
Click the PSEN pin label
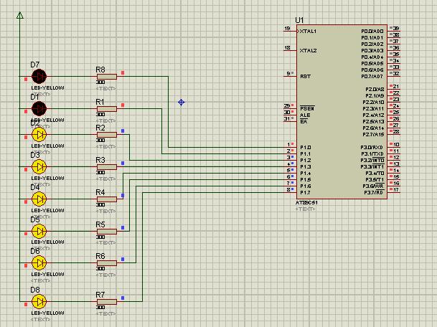click(307, 108)
